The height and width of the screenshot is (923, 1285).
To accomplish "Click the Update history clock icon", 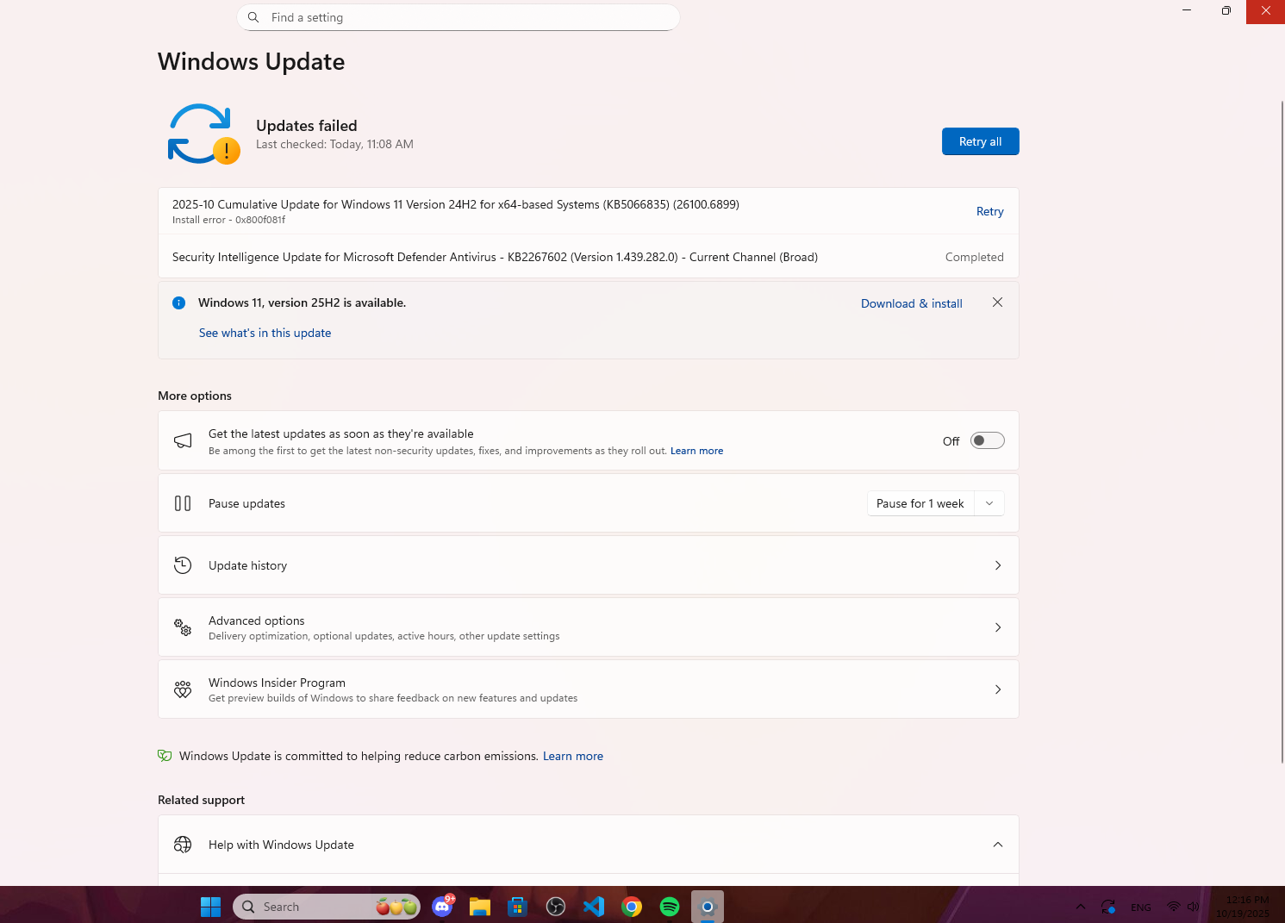I will coord(183,565).
